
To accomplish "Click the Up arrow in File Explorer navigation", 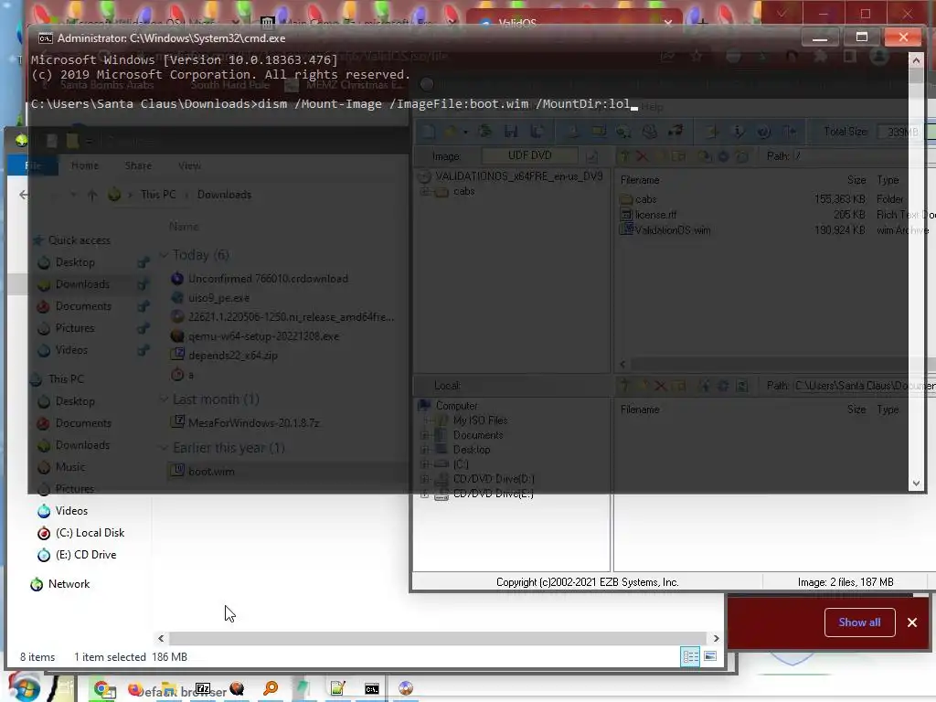I will tap(92, 195).
